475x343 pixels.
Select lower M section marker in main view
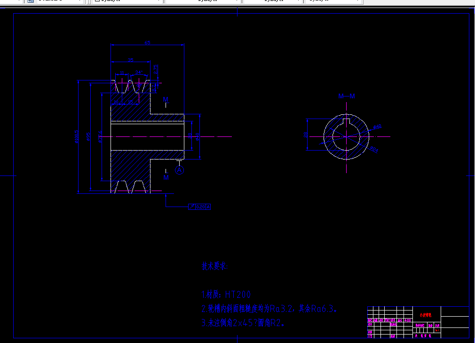click(x=166, y=177)
